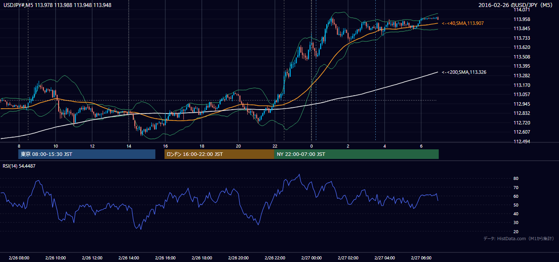Click the 2/26 20:00 date label
The height and width of the screenshot is (262, 559).
coord(238,258)
